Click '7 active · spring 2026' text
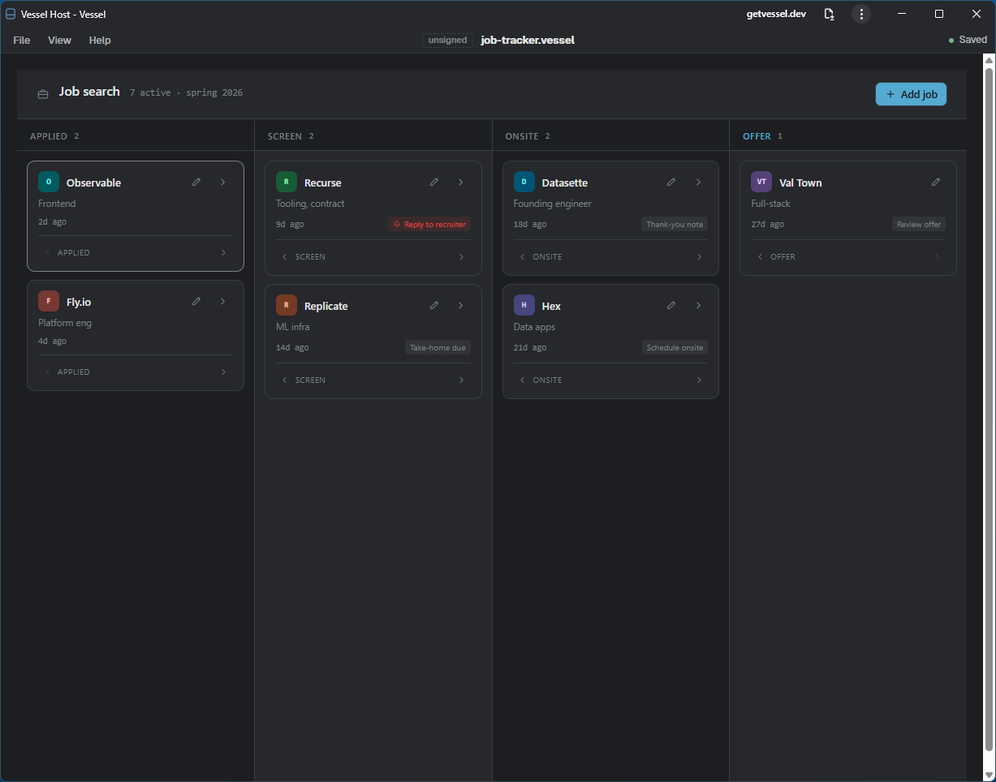The image size is (996, 782). click(x=187, y=92)
